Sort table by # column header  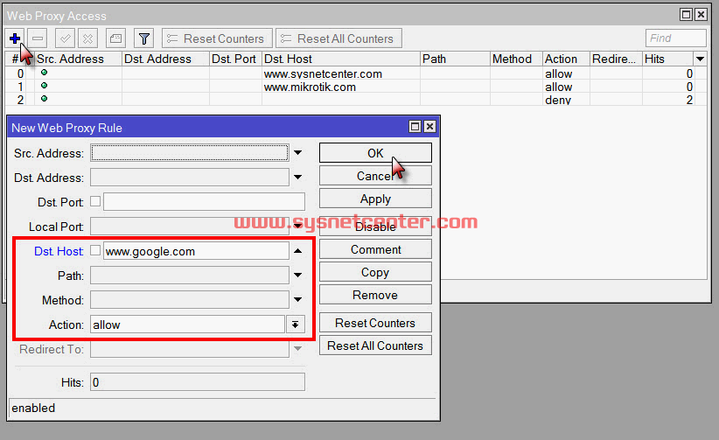pyautogui.click(x=15, y=59)
